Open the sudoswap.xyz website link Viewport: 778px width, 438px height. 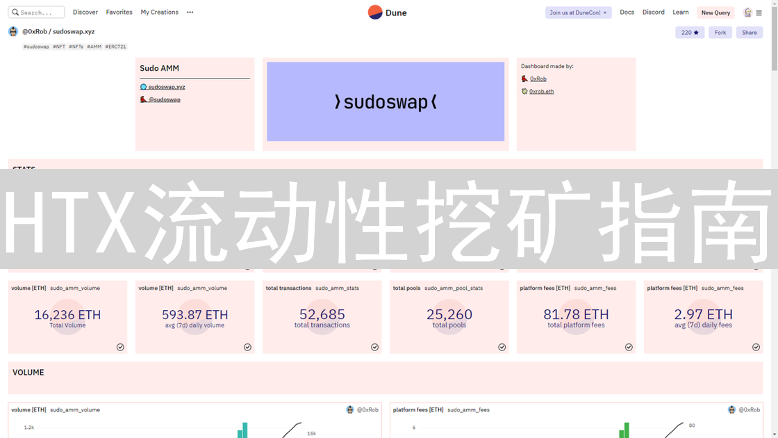167,87
